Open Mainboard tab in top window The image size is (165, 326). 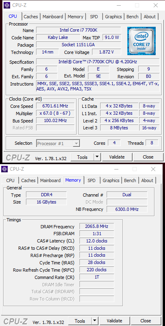pyautogui.click(x=53, y=17)
